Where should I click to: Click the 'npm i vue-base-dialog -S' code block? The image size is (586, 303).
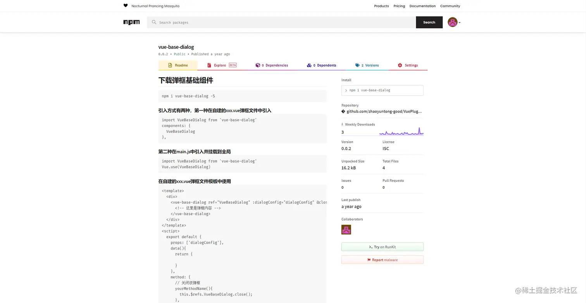pos(243,96)
